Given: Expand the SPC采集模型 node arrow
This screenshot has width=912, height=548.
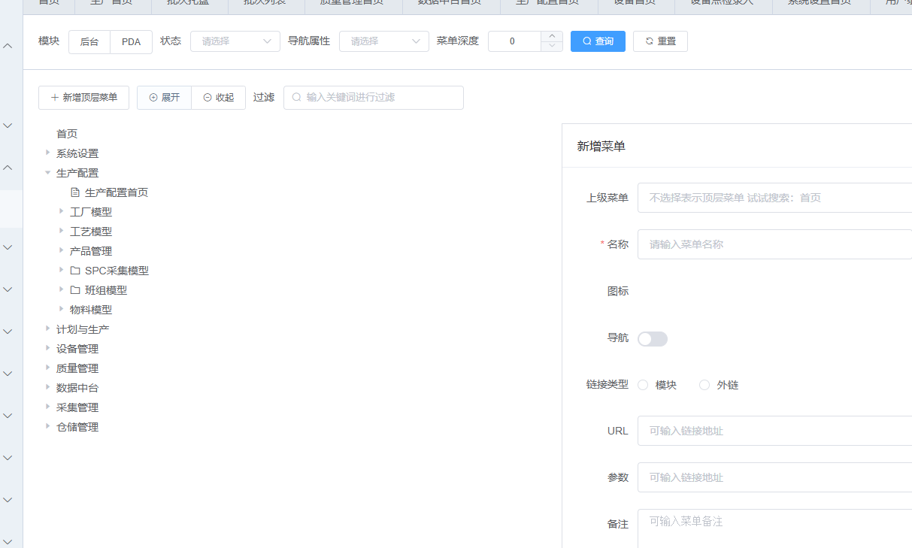Looking at the screenshot, I should pyautogui.click(x=62, y=270).
